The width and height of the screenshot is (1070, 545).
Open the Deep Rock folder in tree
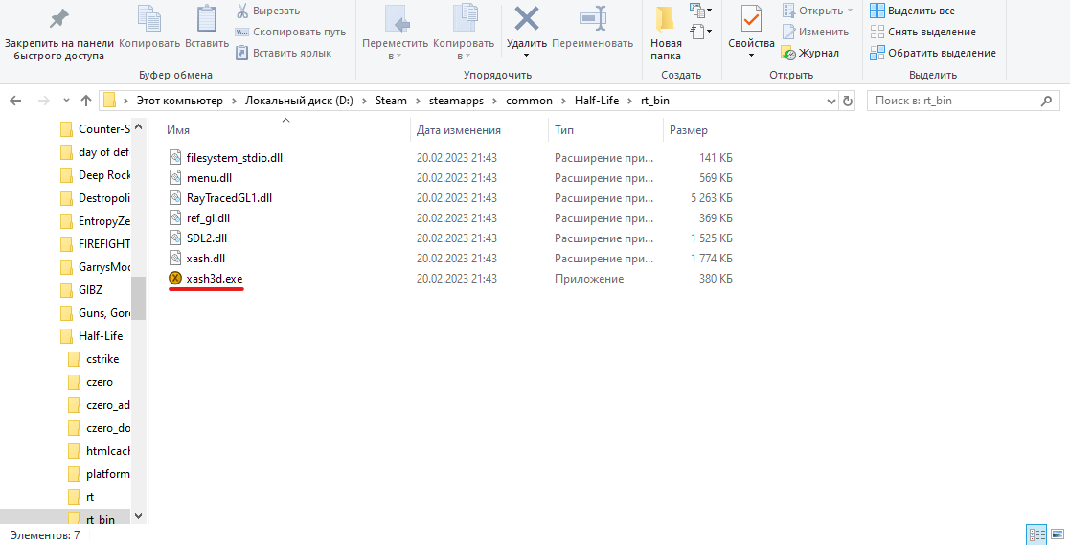[x=96, y=175]
